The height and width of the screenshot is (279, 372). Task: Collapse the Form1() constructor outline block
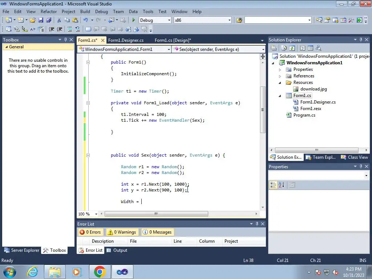coord(88,62)
